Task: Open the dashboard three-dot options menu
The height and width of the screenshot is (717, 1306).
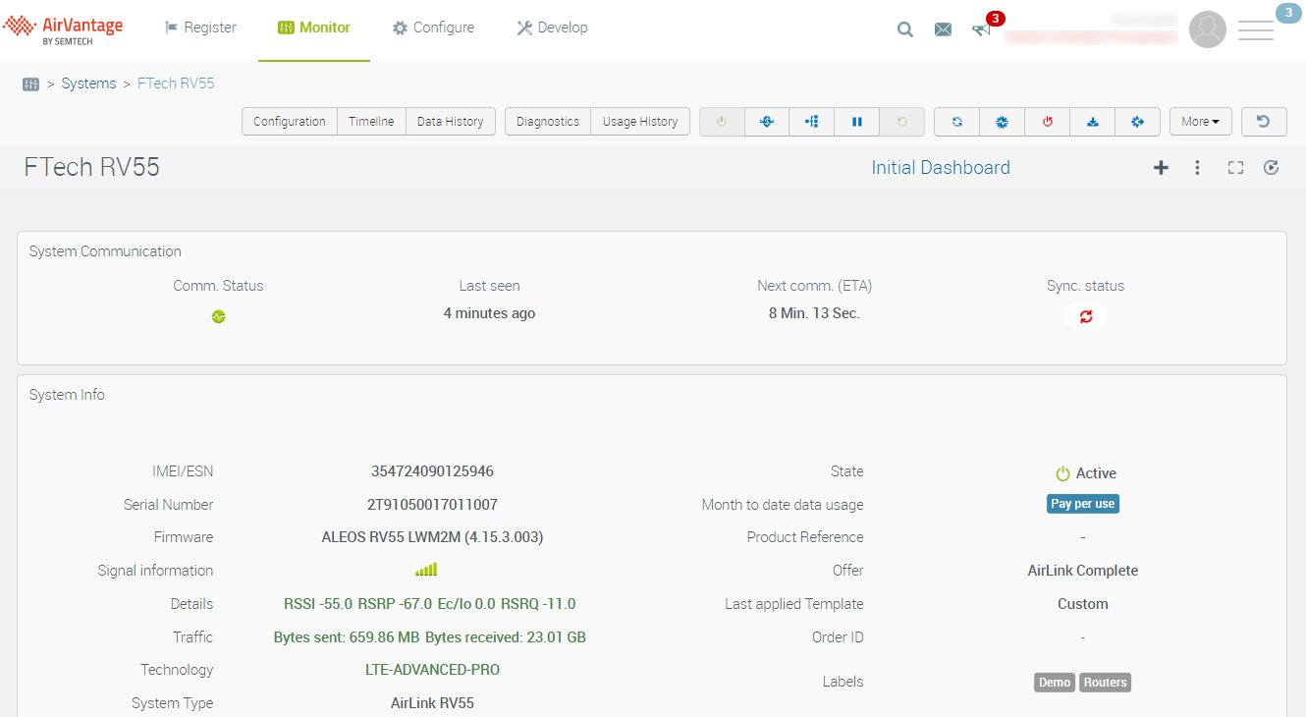Action: pos(1197,168)
